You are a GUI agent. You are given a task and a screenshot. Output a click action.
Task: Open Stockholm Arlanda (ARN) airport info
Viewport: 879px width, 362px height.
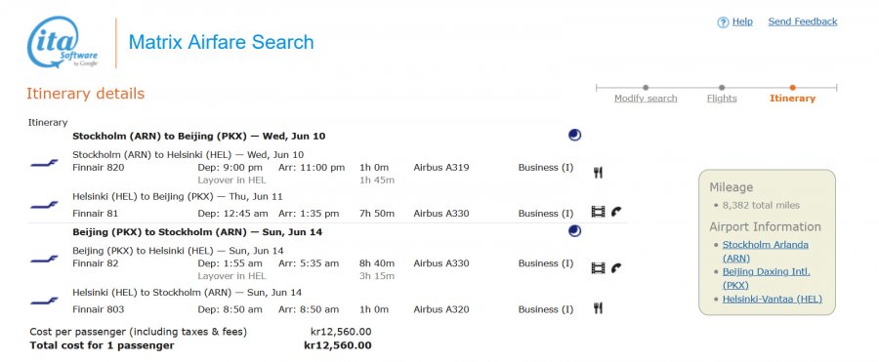pyautogui.click(x=765, y=252)
